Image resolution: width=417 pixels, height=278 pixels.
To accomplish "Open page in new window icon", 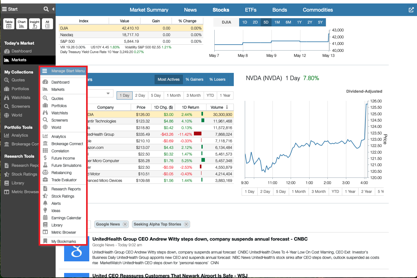I will pyautogui.click(x=411, y=10).
